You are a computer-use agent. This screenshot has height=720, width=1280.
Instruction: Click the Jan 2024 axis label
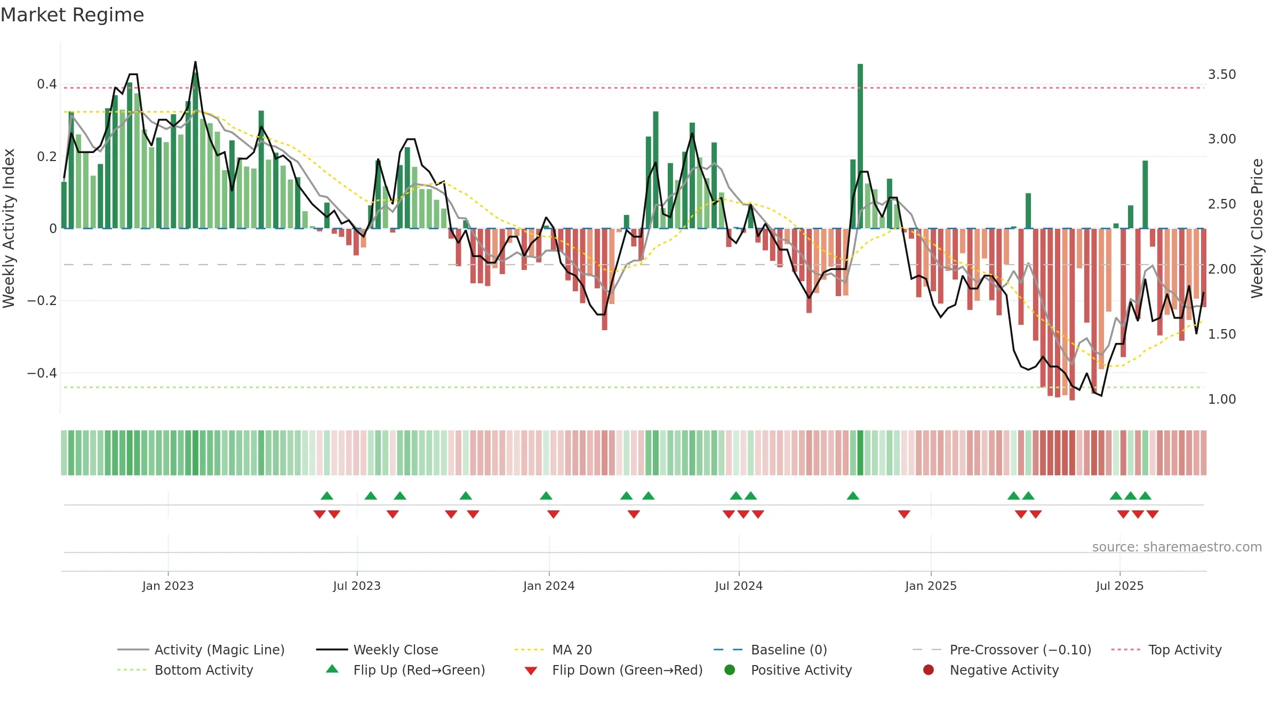point(549,586)
